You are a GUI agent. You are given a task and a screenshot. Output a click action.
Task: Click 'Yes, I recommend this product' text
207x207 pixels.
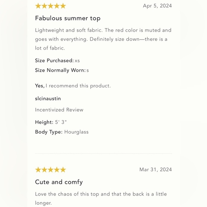tap(73, 86)
